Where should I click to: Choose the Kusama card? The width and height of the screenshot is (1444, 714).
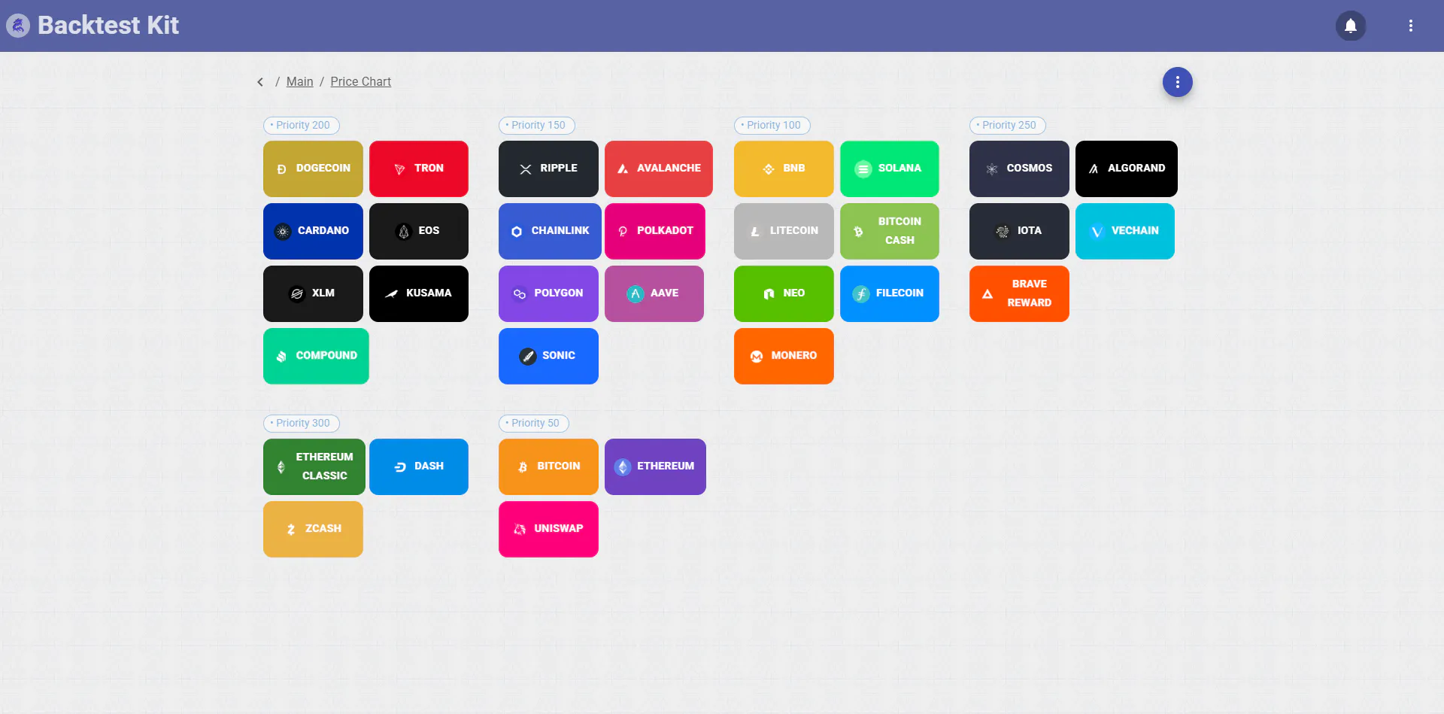tap(419, 293)
